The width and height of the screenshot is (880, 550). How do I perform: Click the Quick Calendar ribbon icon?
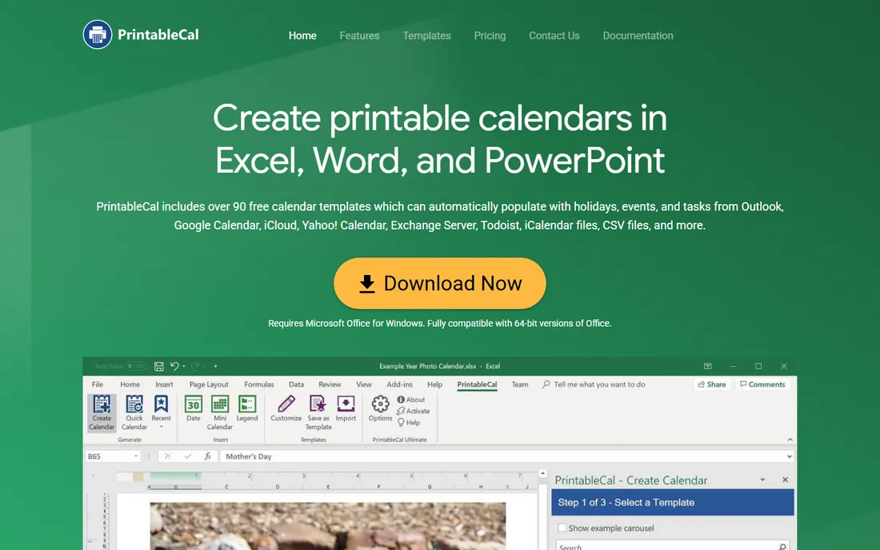(134, 412)
